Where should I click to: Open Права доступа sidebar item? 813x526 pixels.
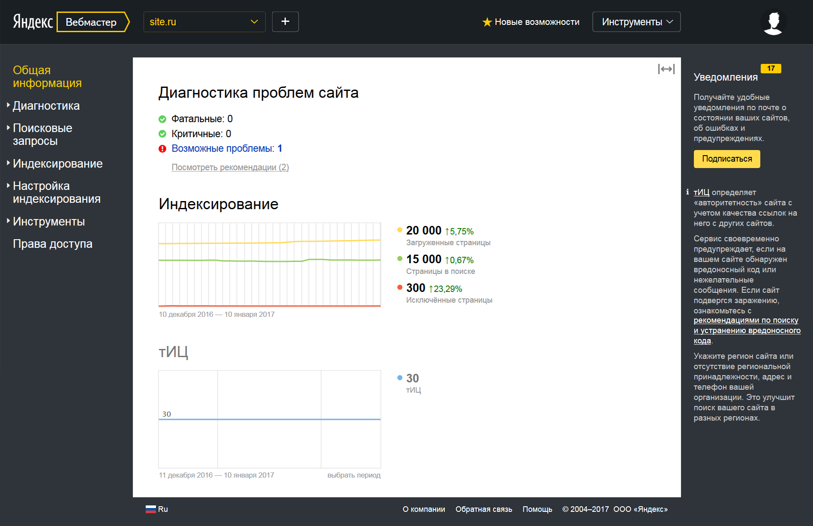click(53, 243)
